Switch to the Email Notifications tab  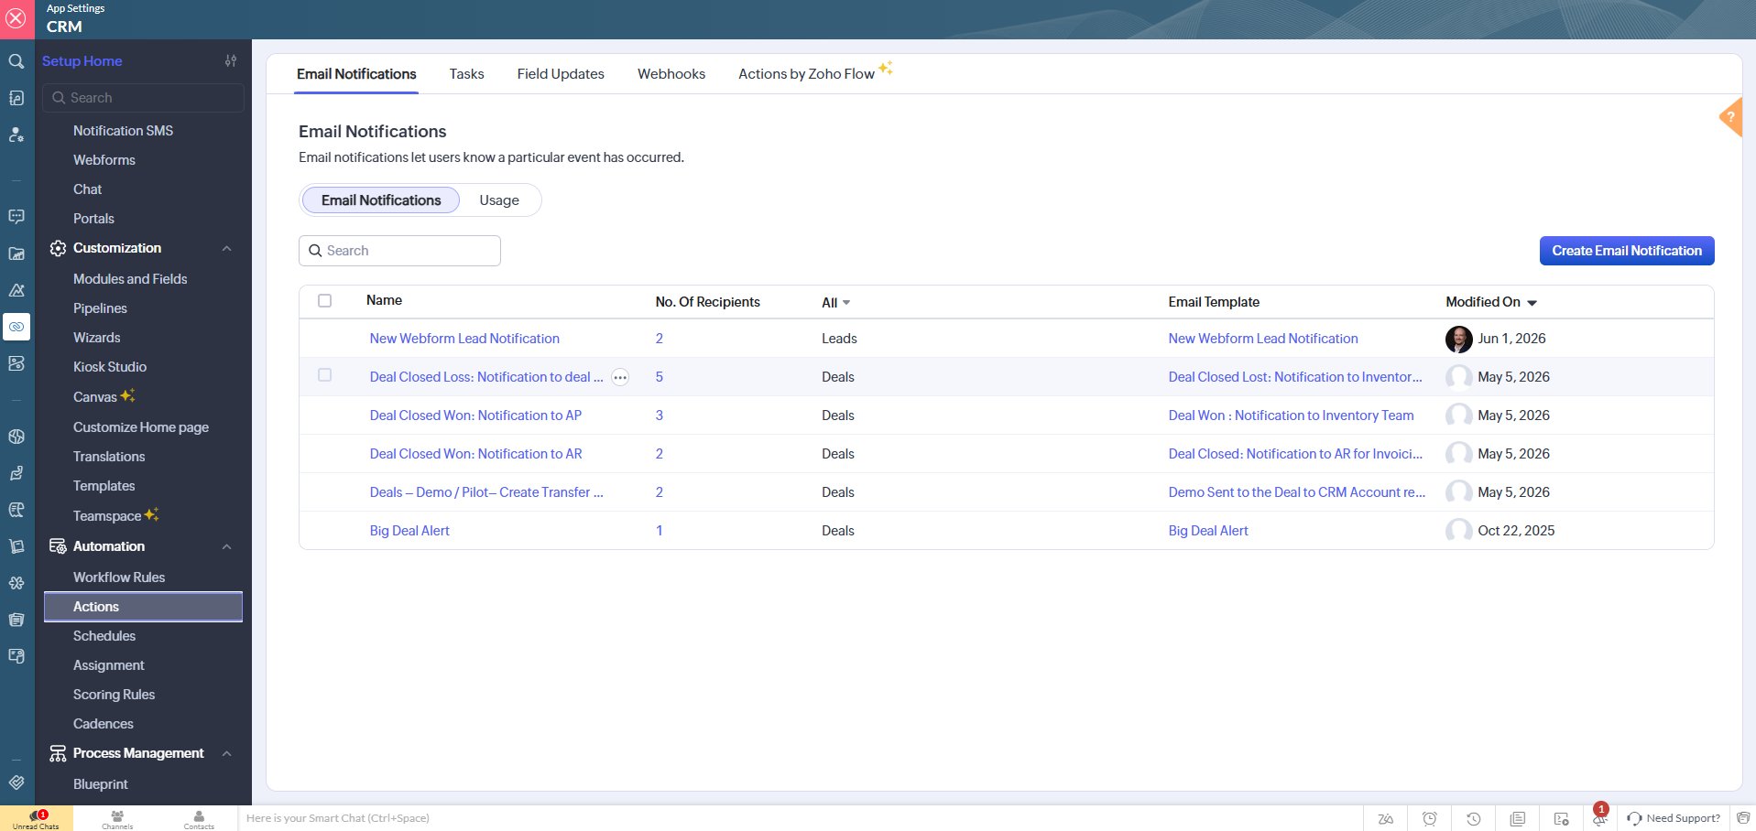[x=356, y=74]
